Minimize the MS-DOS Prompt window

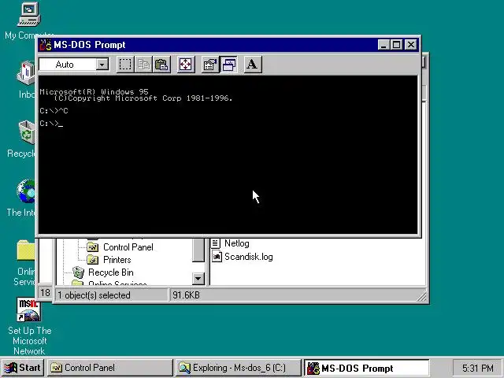(384, 45)
